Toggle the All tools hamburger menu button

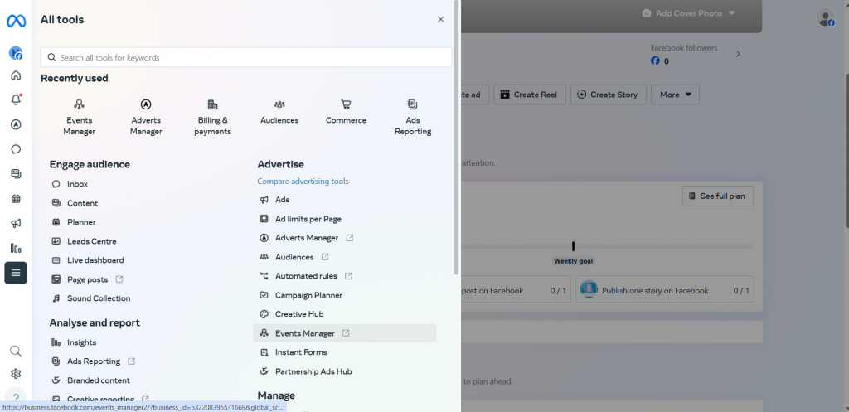16,273
